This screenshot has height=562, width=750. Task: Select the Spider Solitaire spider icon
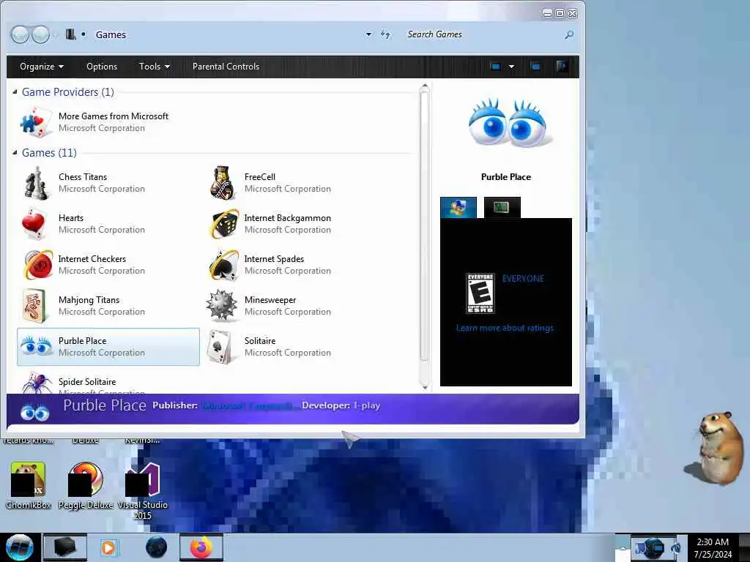point(37,383)
